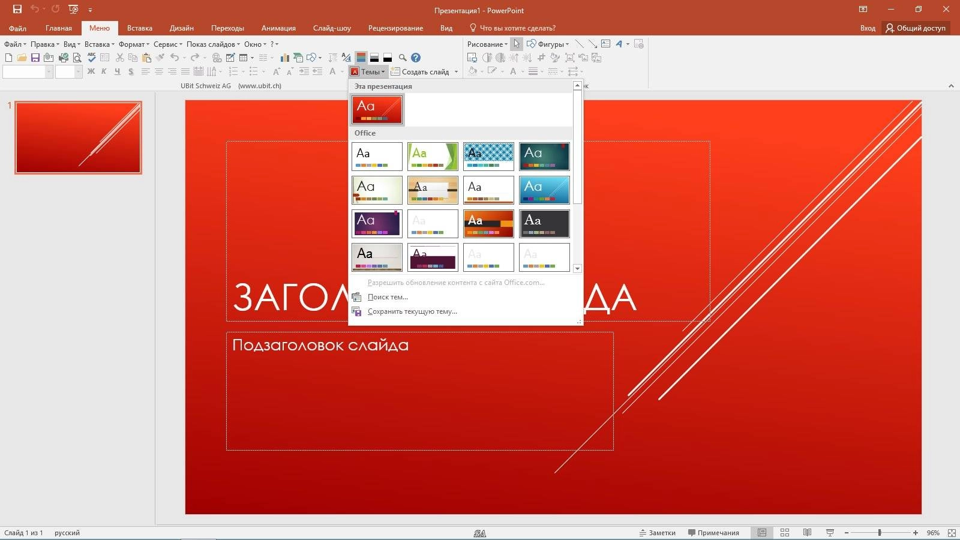Toggle Bold (Ж) formatting
This screenshot has width=960, height=540.
pyautogui.click(x=91, y=71)
